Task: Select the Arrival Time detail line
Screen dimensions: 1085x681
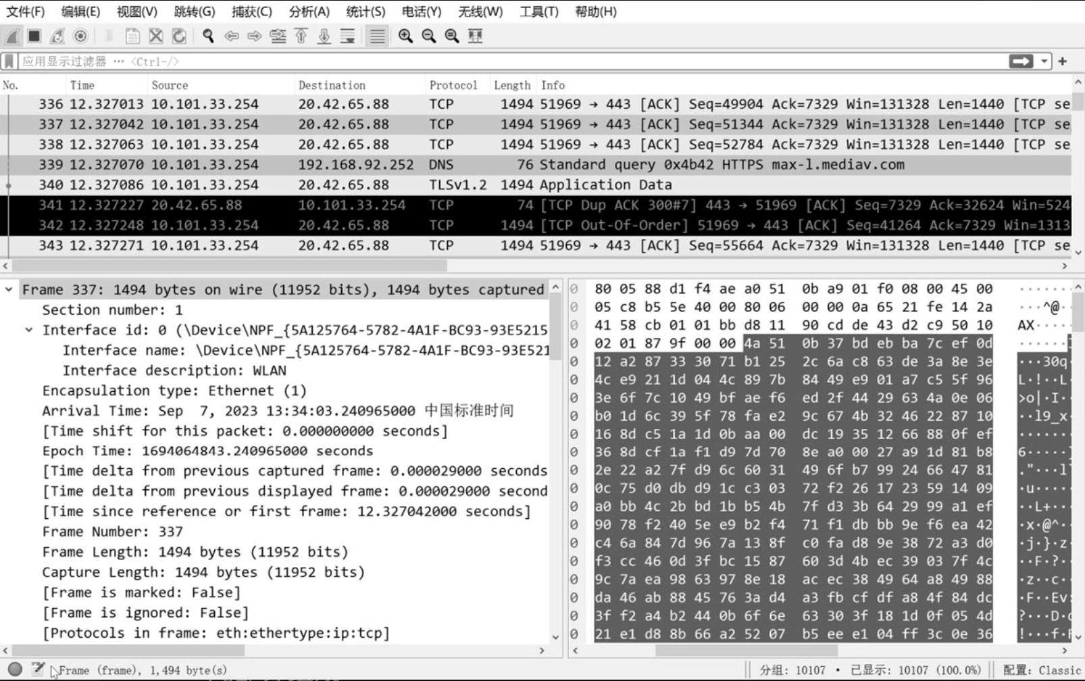Action: pyautogui.click(x=278, y=411)
